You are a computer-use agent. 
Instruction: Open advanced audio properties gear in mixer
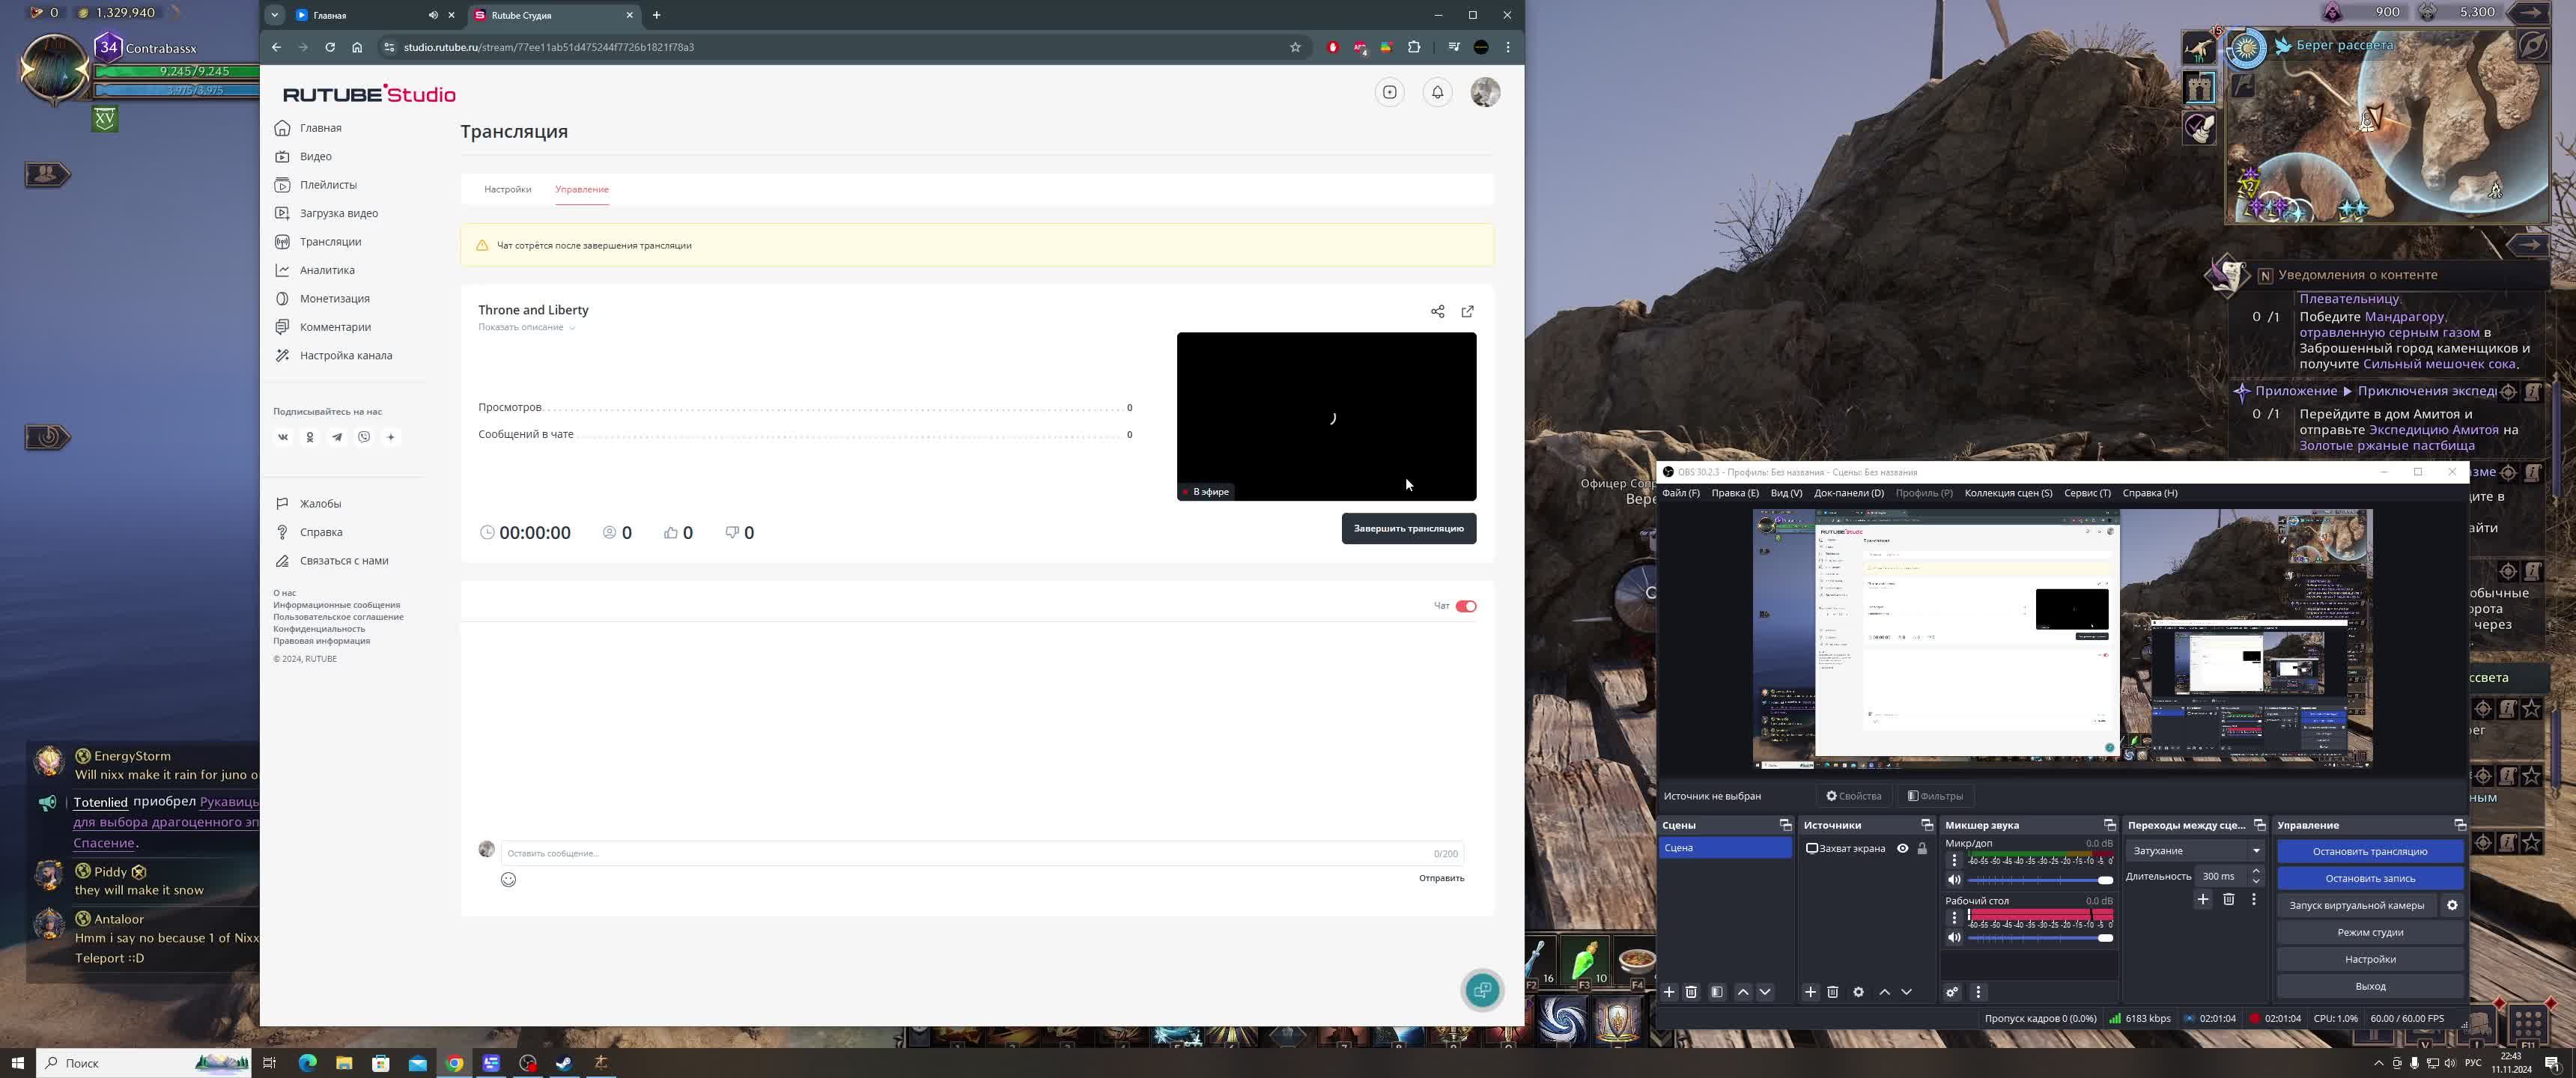pos(1951,992)
